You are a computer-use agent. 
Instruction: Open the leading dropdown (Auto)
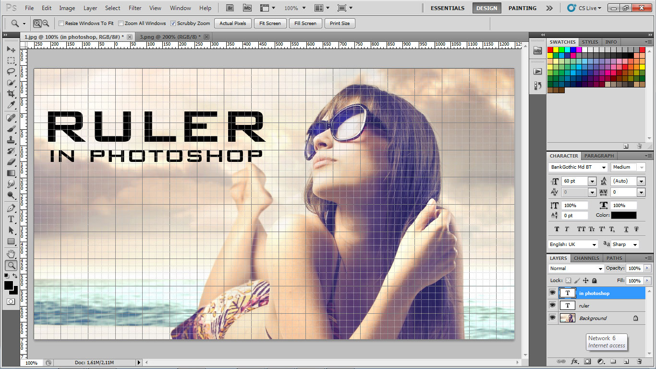[x=641, y=181]
